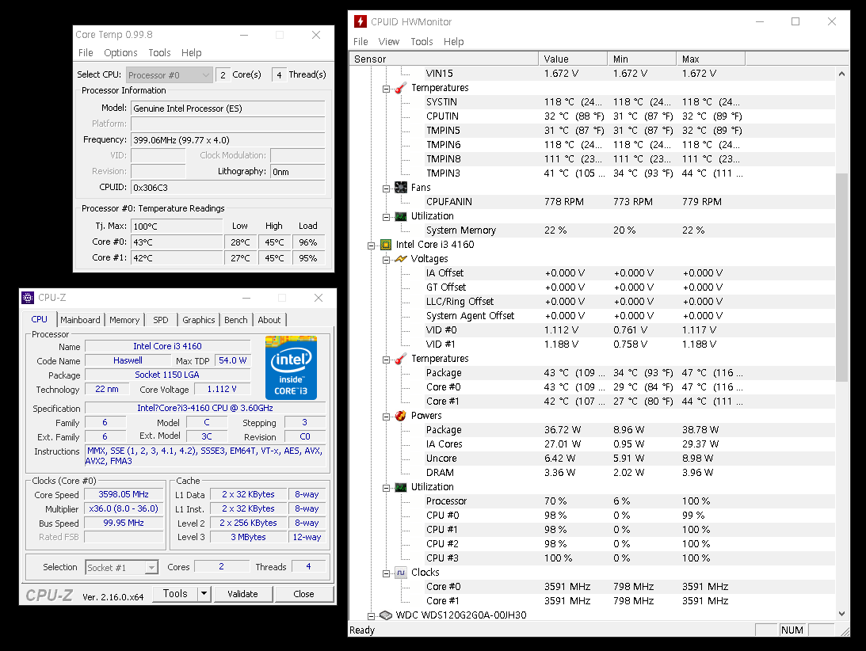Click the Voltages lightning icon
Screen dimensions: 866x651
tap(401, 259)
